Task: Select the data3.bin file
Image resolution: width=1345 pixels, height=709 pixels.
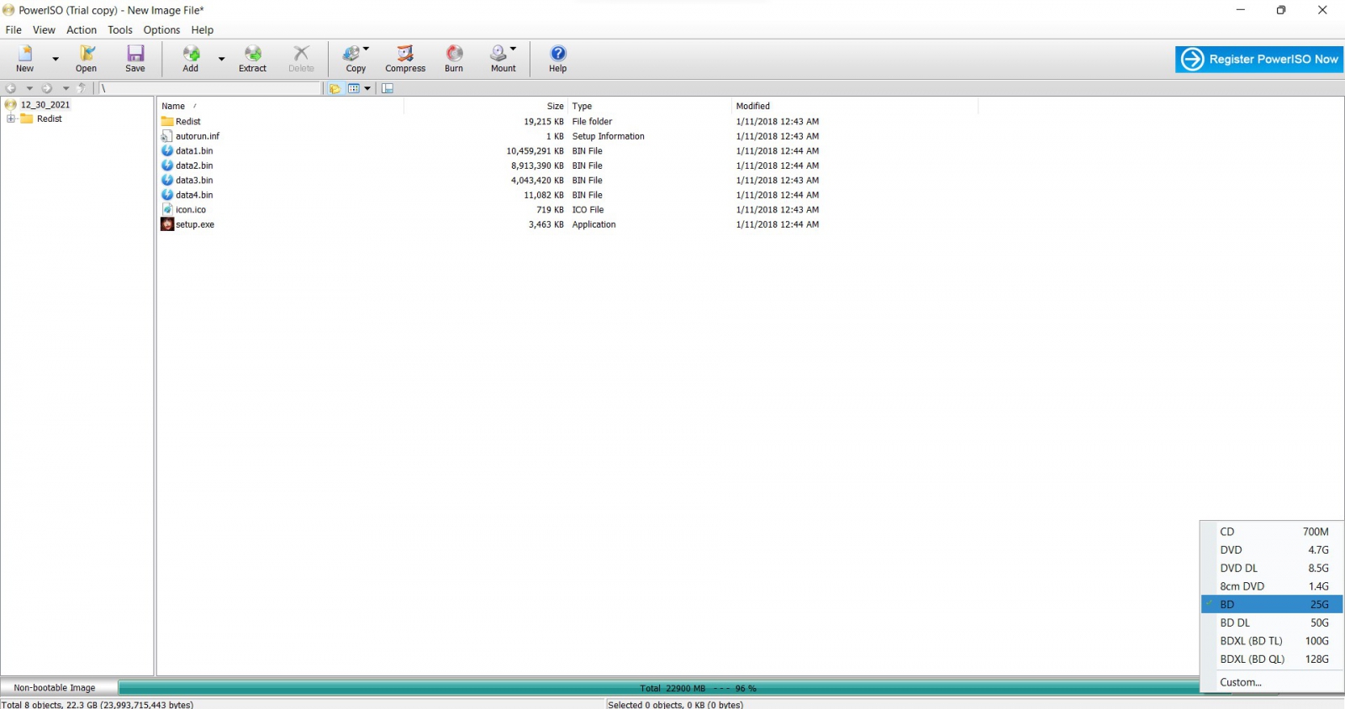Action: tap(194, 181)
